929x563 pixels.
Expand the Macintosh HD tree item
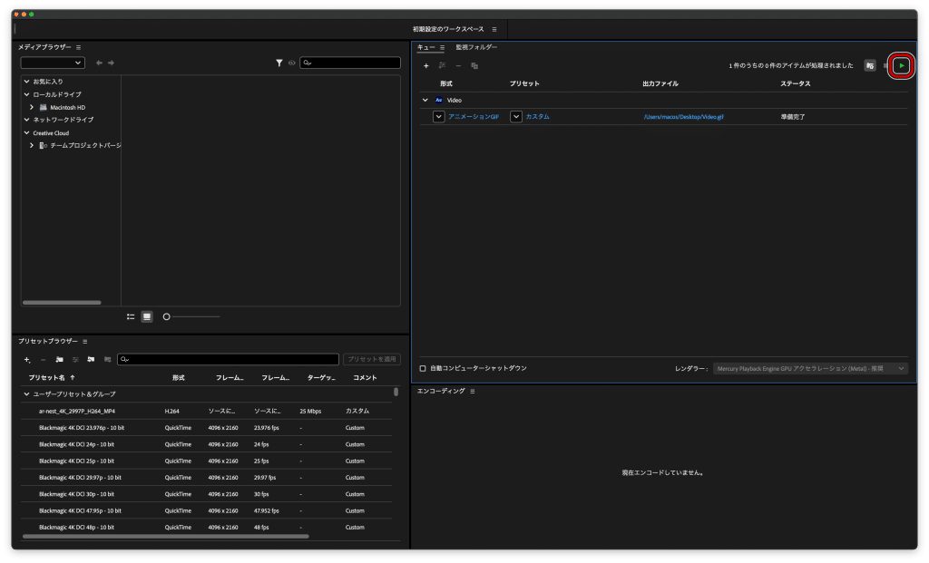point(32,107)
